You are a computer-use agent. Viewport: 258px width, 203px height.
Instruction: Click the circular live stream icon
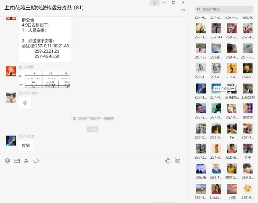click(168, 161)
